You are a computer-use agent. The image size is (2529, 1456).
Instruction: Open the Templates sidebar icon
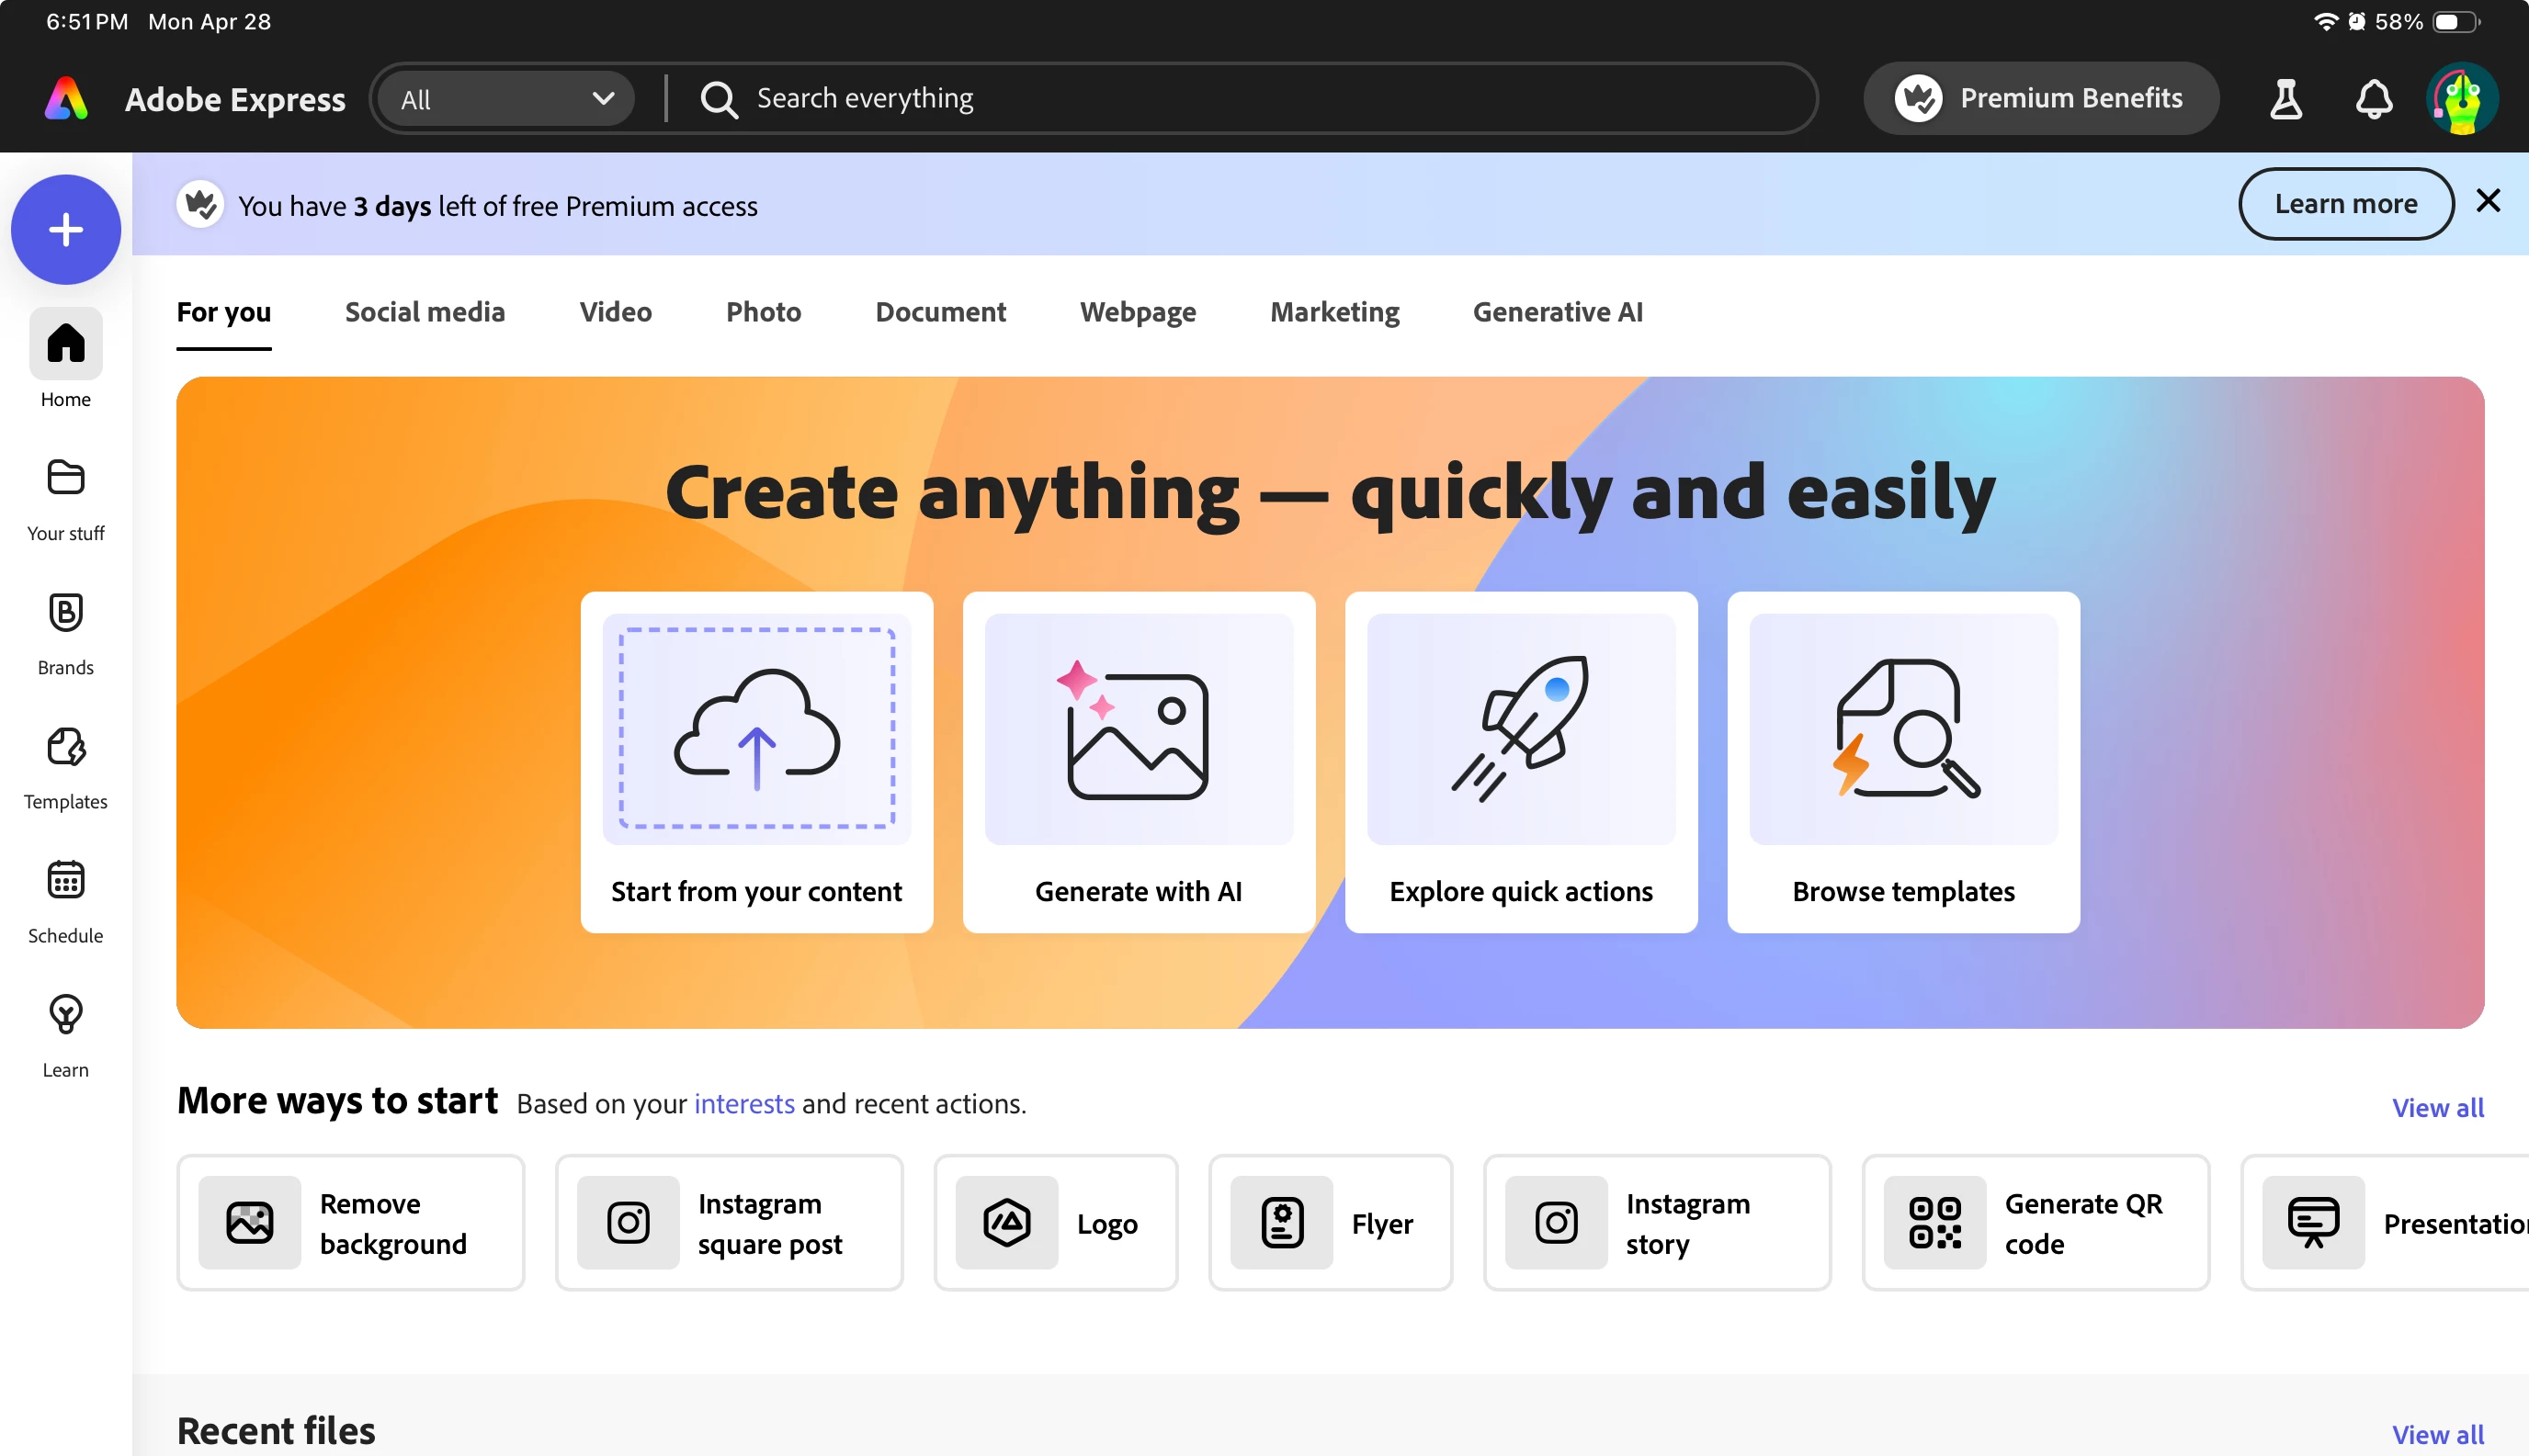point(65,747)
